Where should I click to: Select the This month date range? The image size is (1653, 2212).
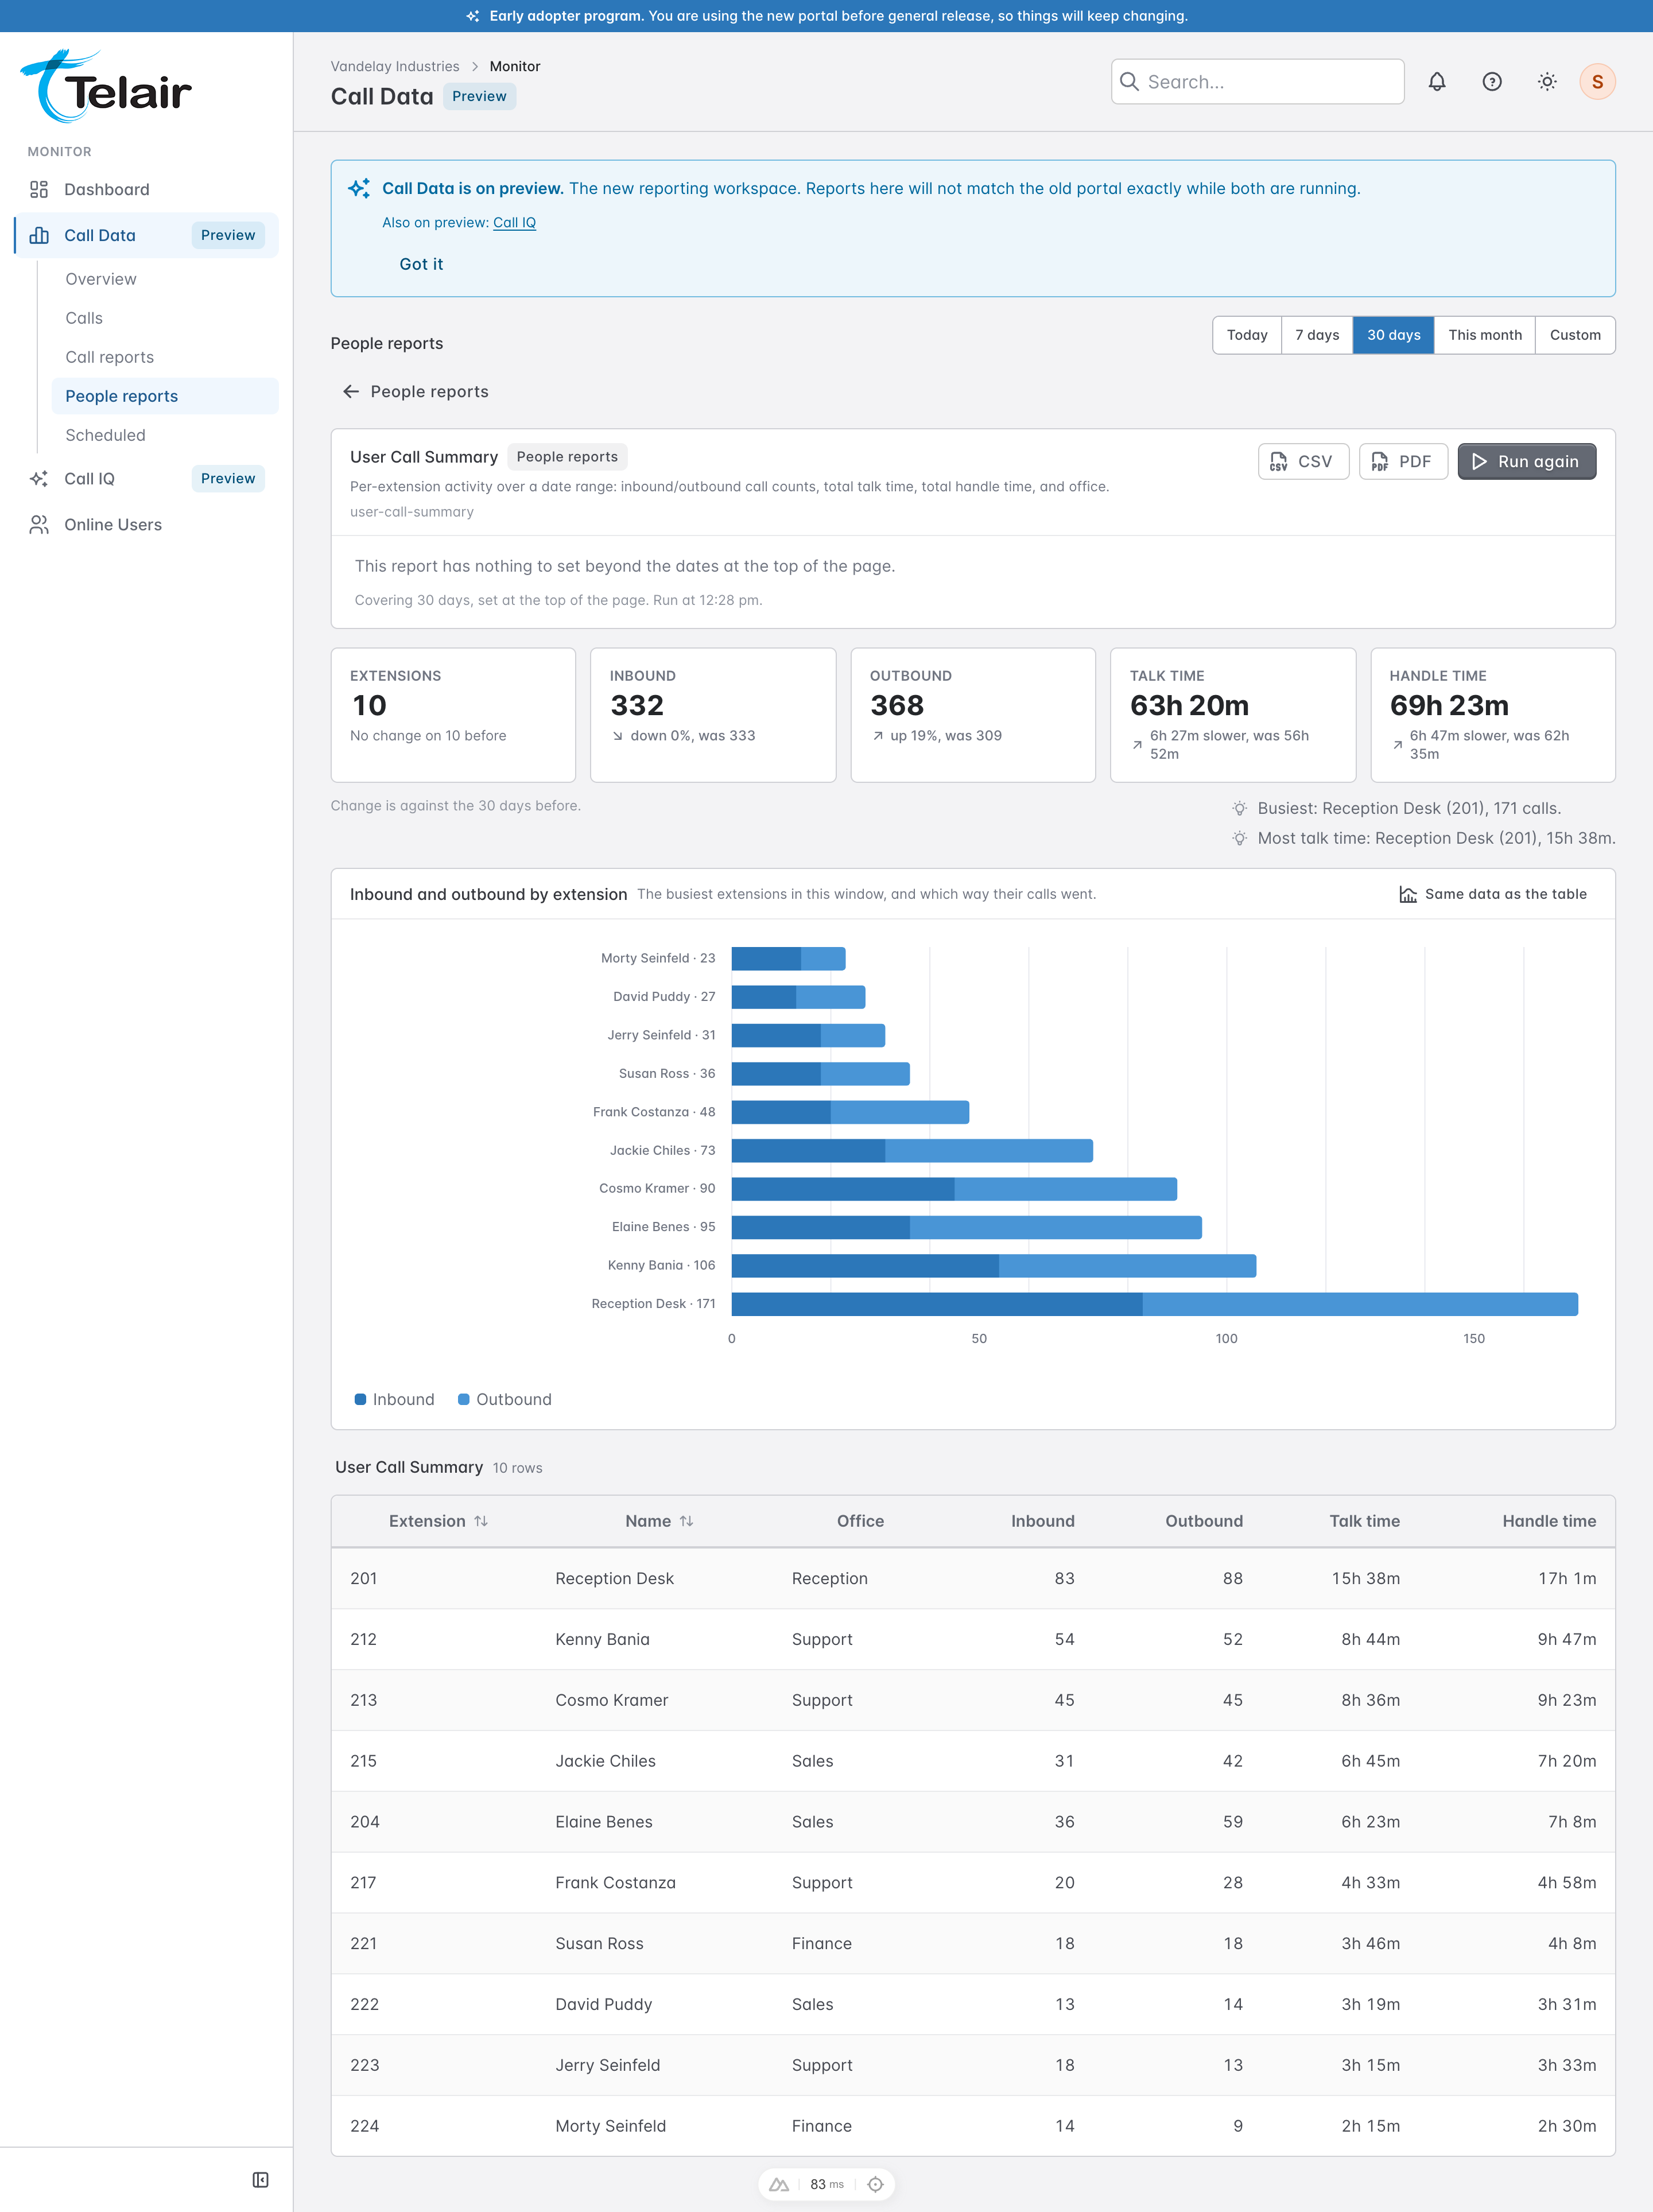click(x=1484, y=335)
